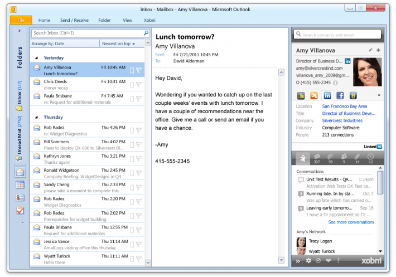Click the Xobni heart icon
Image resolution: width=396 pixels, height=277 pixels.
(x=329, y=261)
